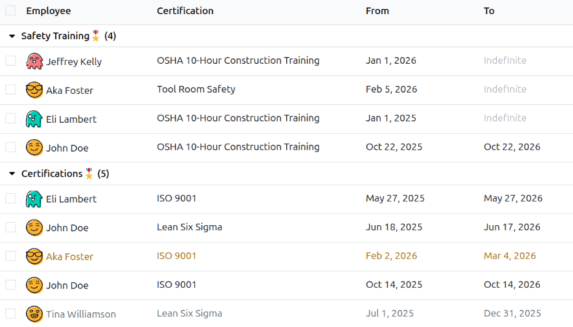Click Aka Foster's avatar in the ISO 9001 row
This screenshot has height=327, width=573.
pos(34,256)
